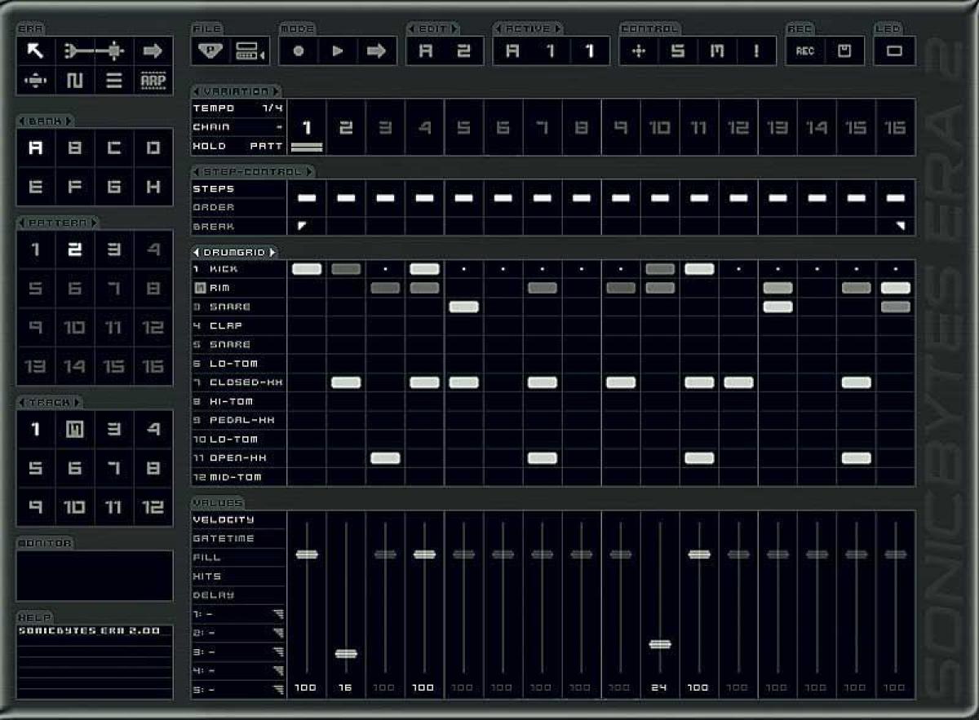Move the velocity slider showing value 16
Viewport: 979px width, 720px height.
(347, 652)
